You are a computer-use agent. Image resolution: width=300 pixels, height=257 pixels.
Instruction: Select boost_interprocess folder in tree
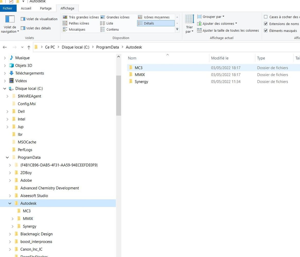point(36,242)
